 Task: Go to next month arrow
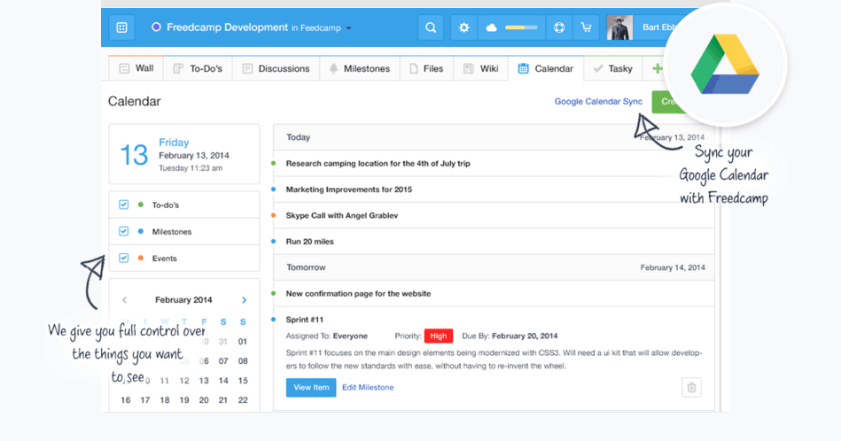[x=244, y=300]
